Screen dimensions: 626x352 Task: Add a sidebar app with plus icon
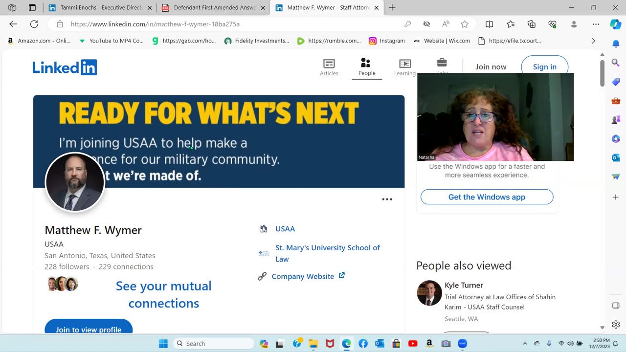[616, 197]
